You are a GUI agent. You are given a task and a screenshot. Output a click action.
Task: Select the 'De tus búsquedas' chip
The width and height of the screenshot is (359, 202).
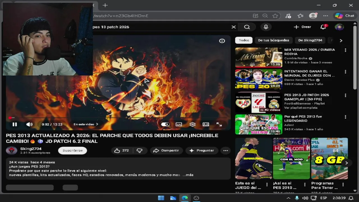273,40
